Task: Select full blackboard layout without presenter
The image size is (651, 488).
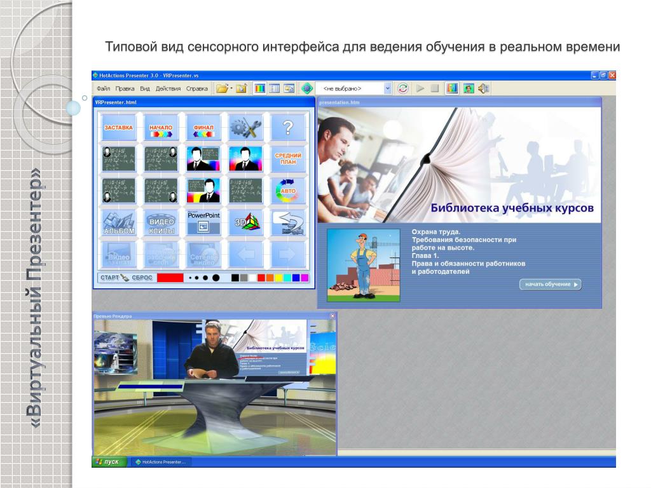Action: [x=246, y=191]
